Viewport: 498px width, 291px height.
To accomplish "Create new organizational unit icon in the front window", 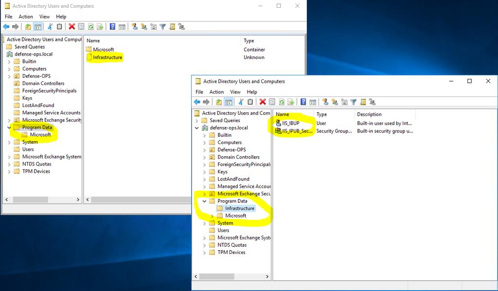I will tap(344, 102).
